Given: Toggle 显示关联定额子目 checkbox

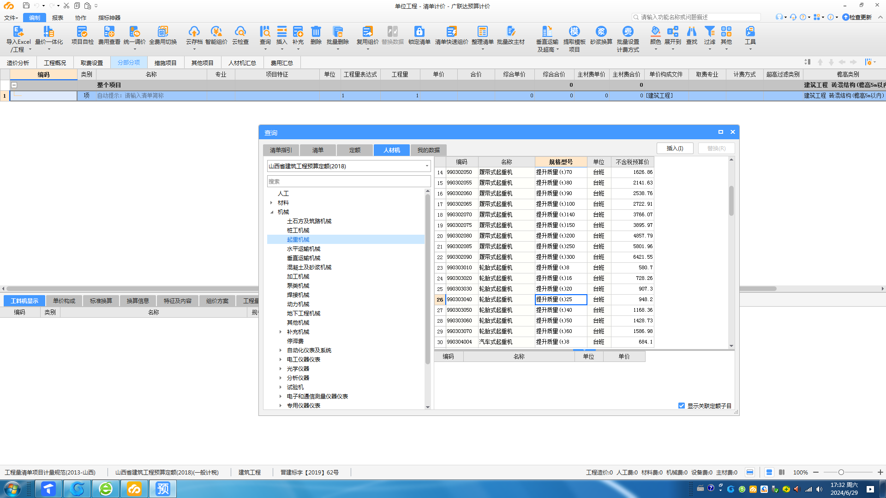Looking at the screenshot, I should (x=682, y=406).
